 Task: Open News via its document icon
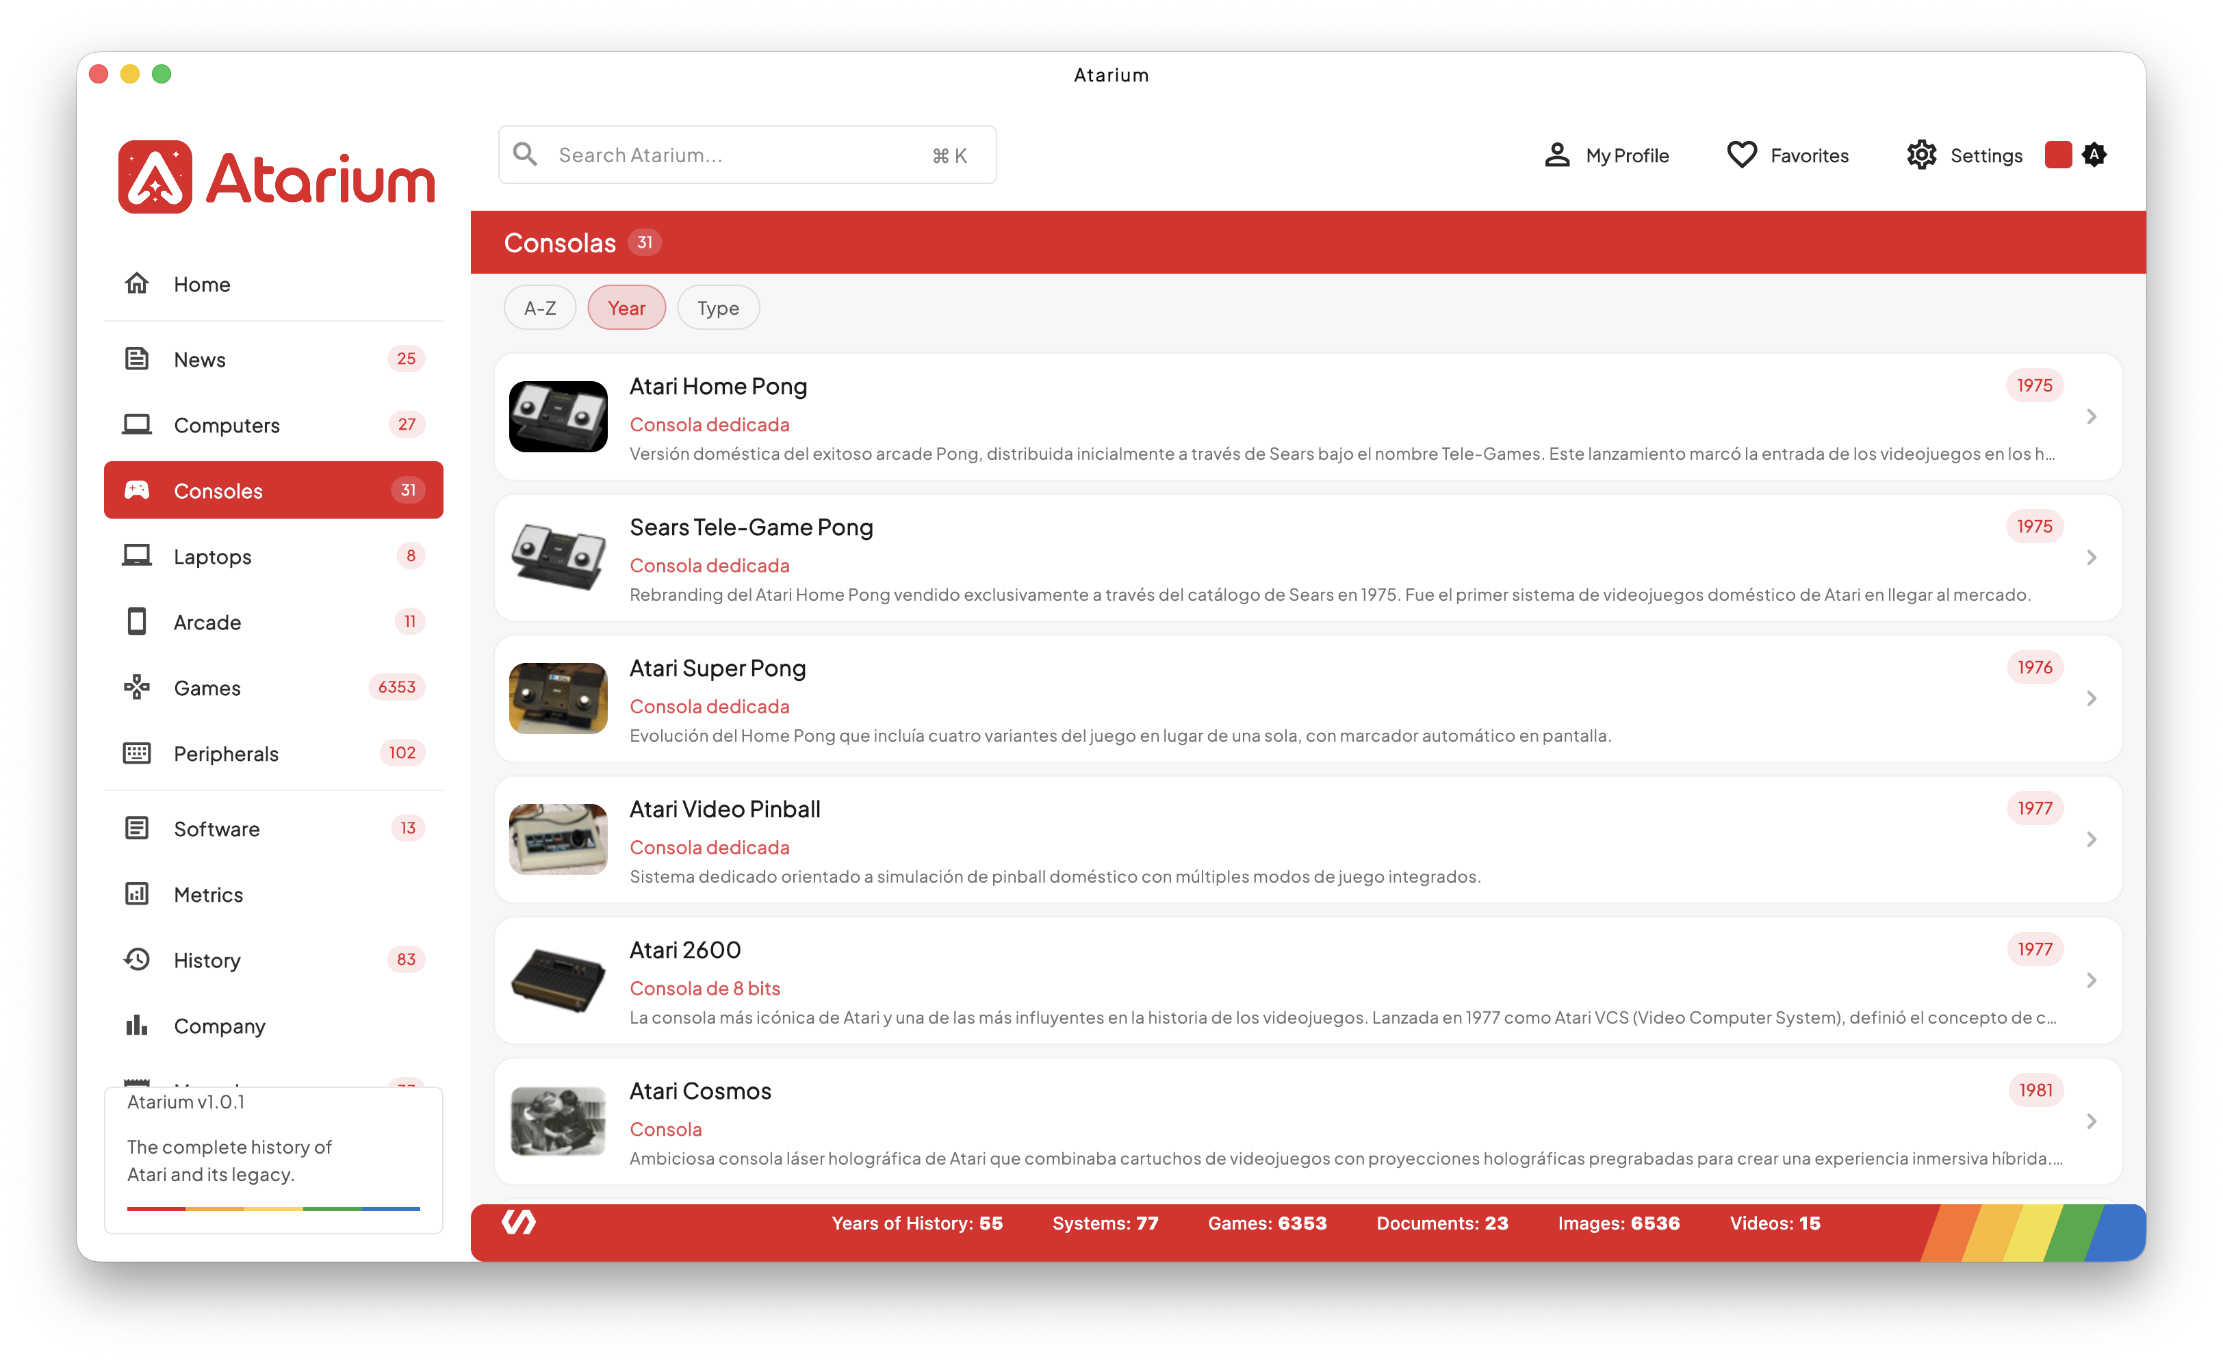click(136, 359)
